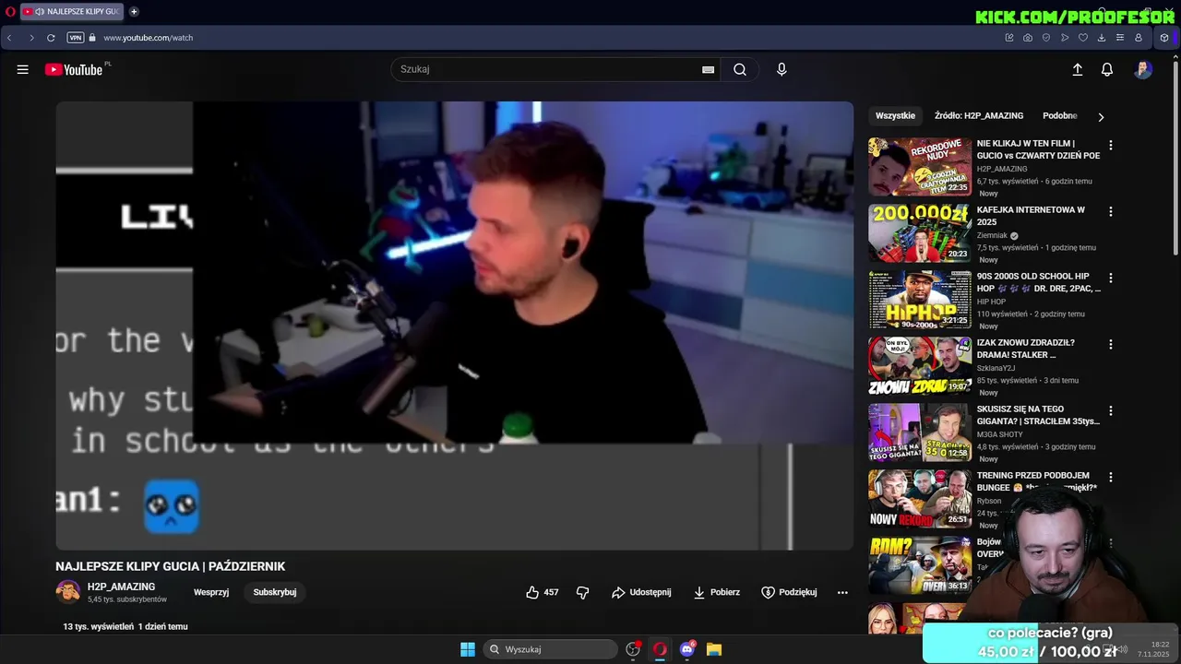Switch to the NAJLEPSZE KLIPY GUC browser tab

click(x=72, y=12)
